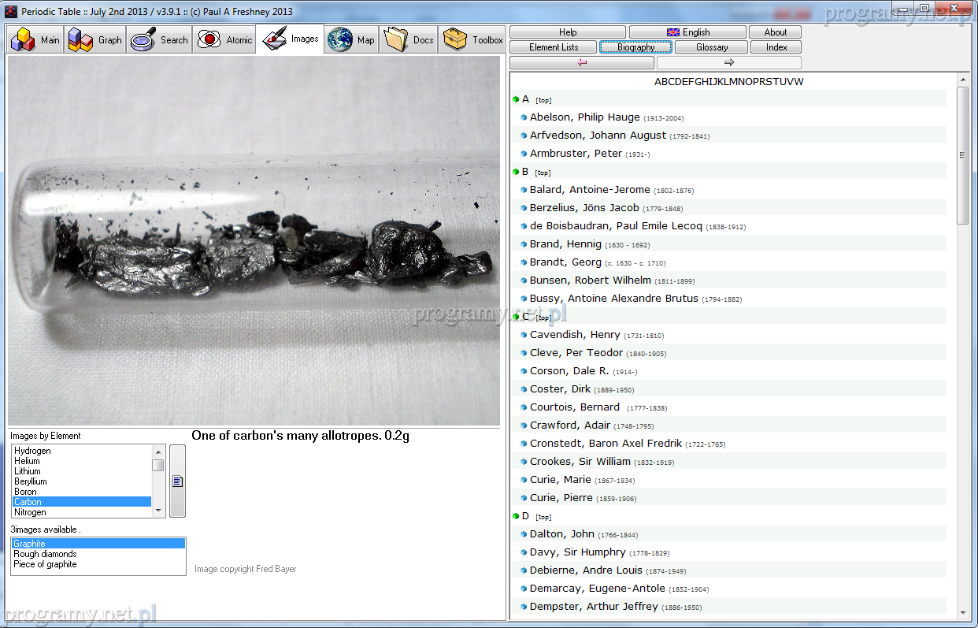Image resolution: width=978 pixels, height=628 pixels.
Task: Open the Glossary section
Action: 711,47
